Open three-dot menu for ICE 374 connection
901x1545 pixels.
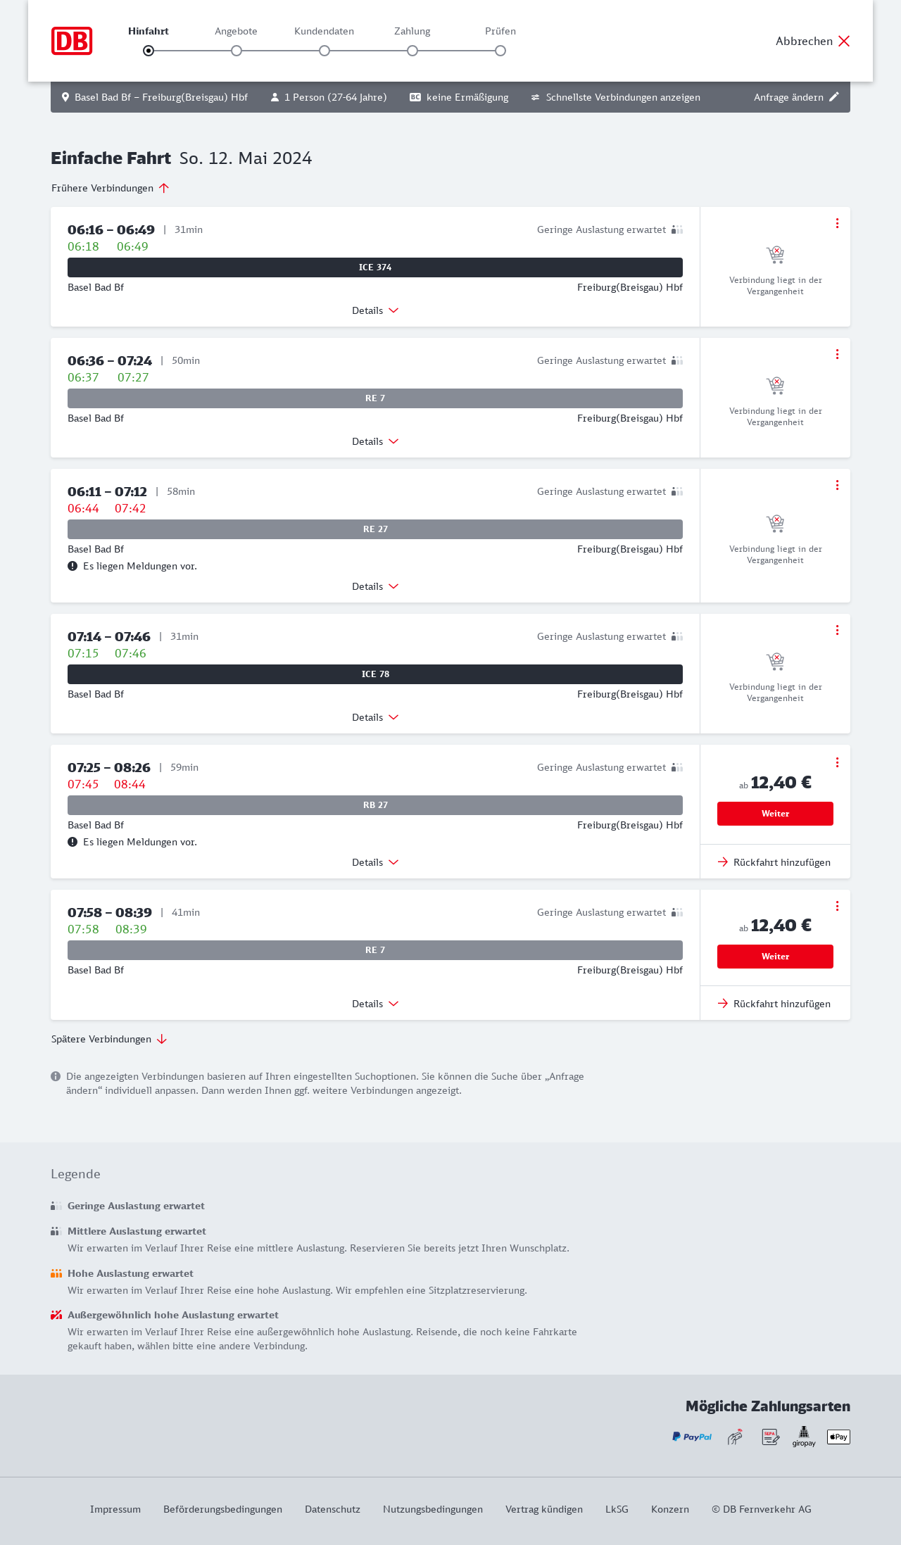[837, 223]
